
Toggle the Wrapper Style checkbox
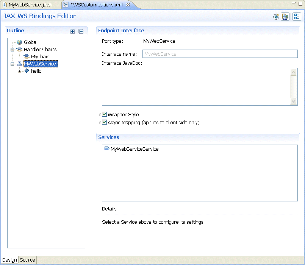pos(105,114)
